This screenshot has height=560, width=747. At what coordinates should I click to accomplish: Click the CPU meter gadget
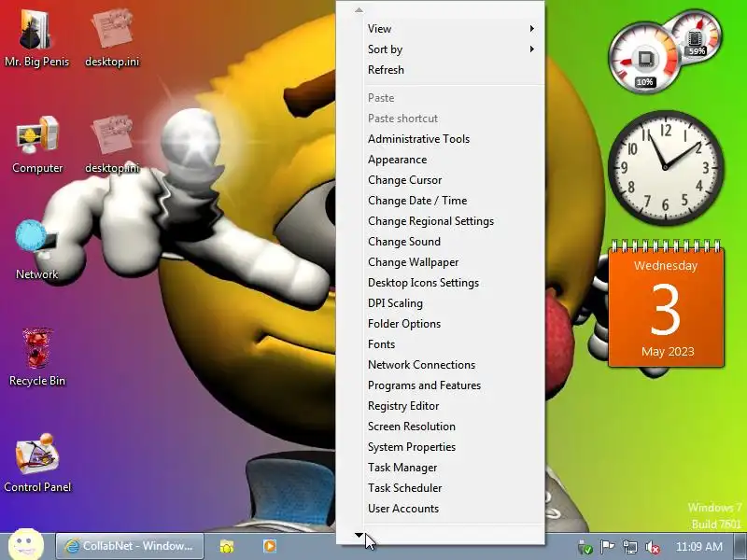click(644, 58)
